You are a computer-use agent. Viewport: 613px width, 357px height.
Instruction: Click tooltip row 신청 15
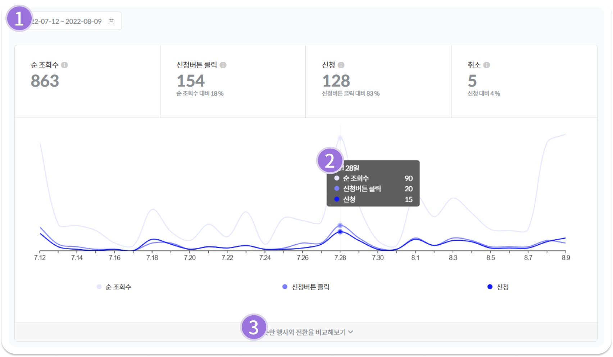pyautogui.click(x=373, y=199)
